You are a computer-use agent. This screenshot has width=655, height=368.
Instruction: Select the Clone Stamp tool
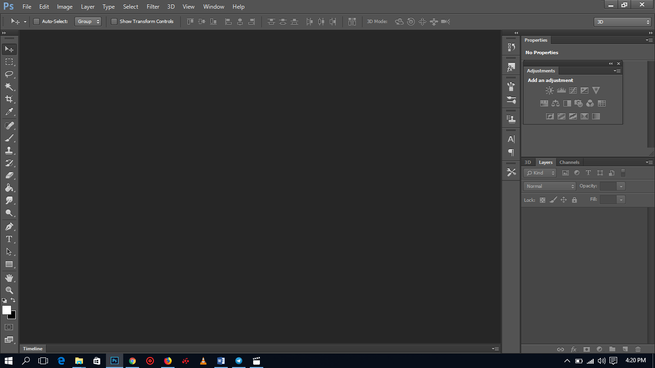(9, 150)
